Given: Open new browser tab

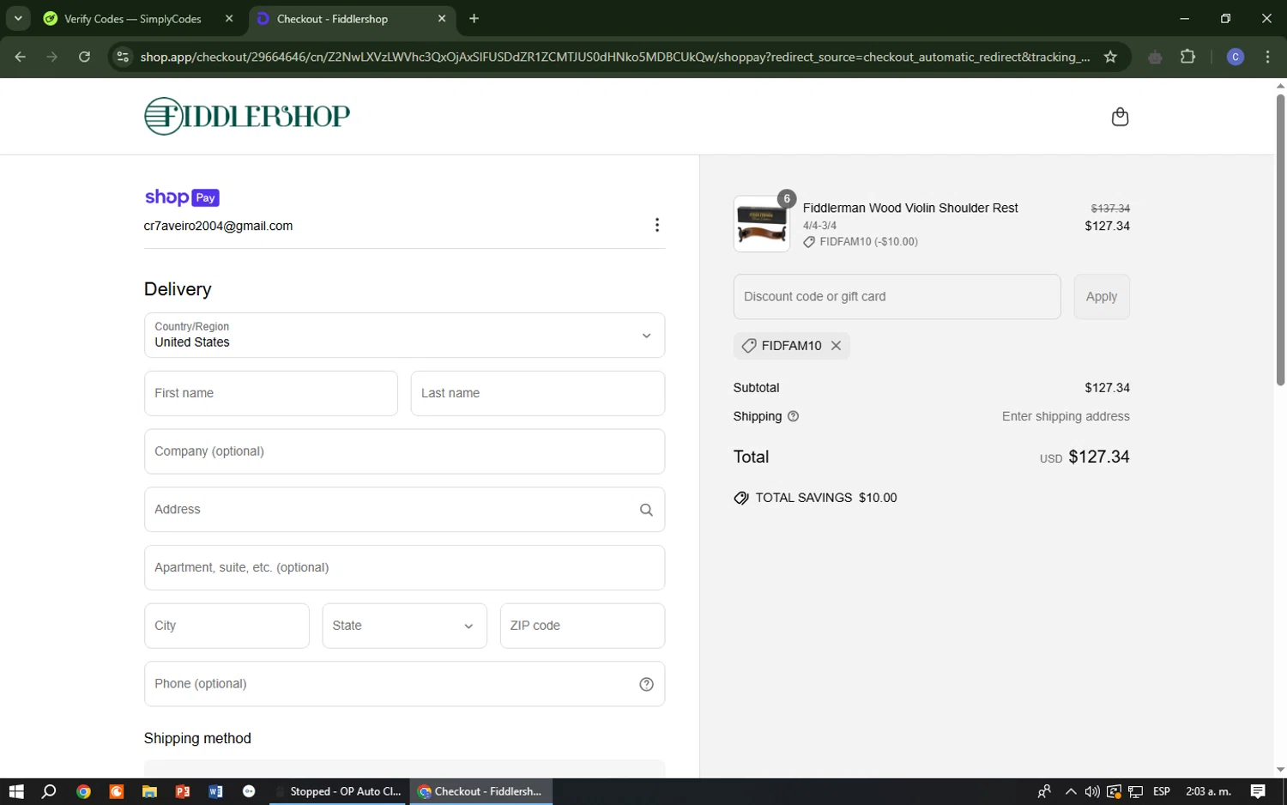Looking at the screenshot, I should [x=474, y=18].
